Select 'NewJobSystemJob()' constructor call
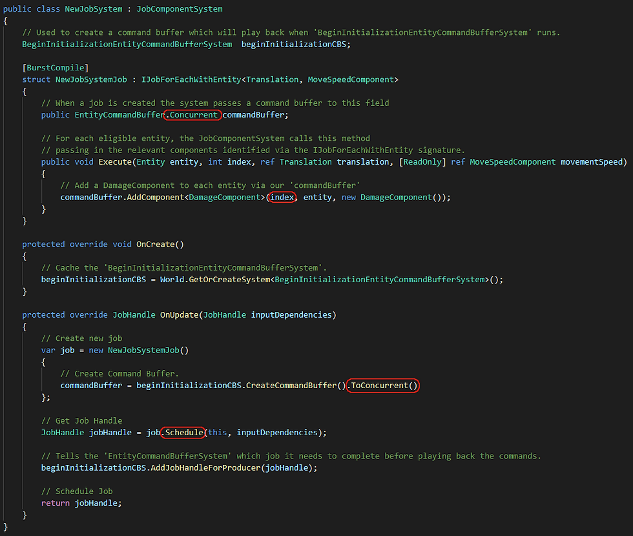Screen dimensions: 633x536 [148, 350]
